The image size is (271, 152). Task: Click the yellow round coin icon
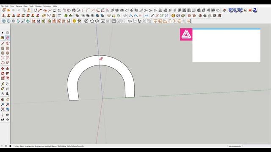click(x=75, y=21)
